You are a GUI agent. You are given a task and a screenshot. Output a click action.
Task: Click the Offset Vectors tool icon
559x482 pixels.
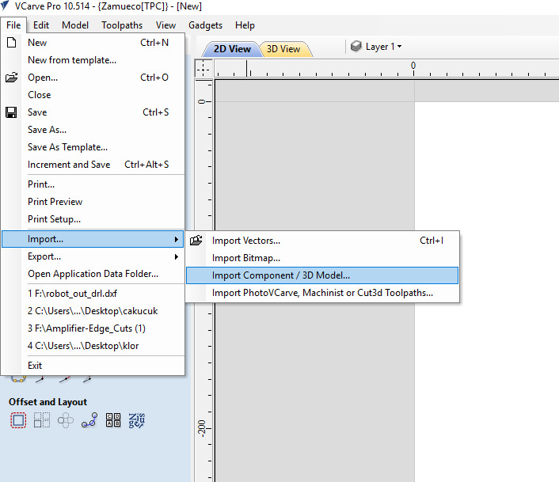pyautogui.click(x=18, y=420)
